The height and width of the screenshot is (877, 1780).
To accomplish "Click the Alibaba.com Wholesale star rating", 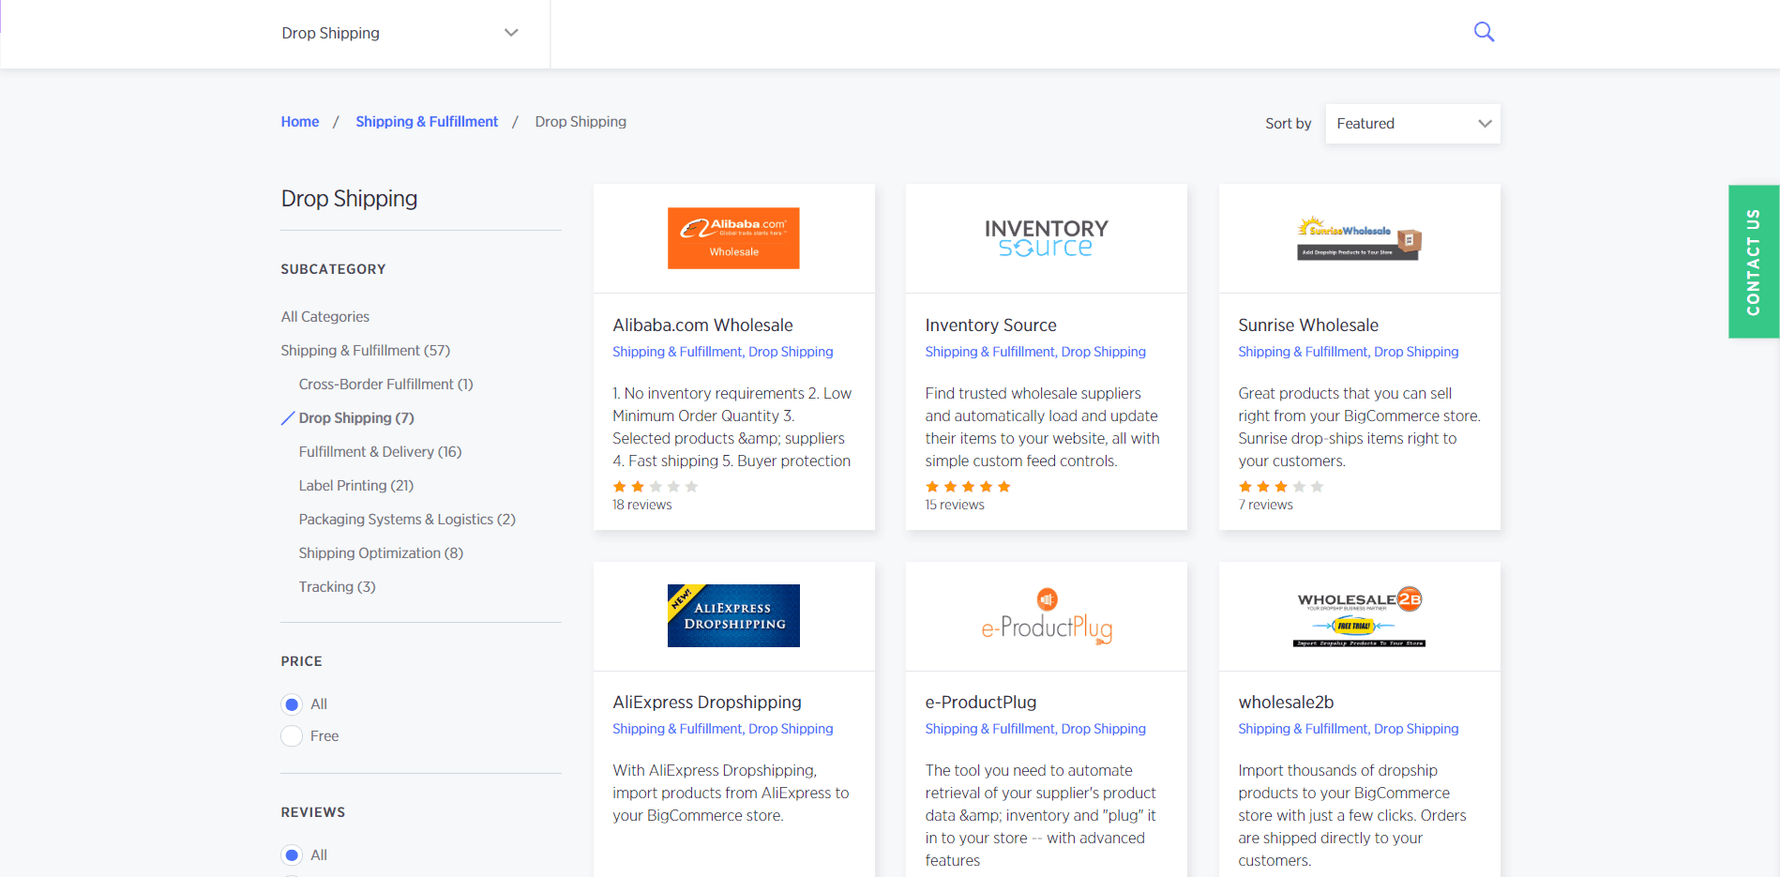I will click(x=656, y=487).
